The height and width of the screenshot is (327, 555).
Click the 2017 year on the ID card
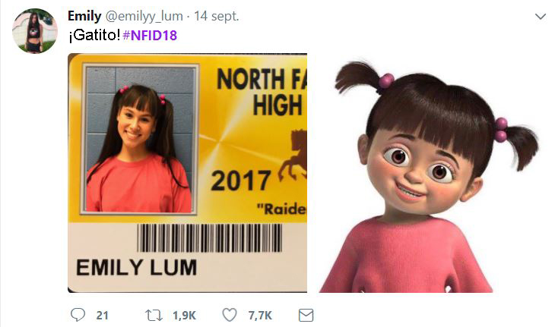click(x=240, y=181)
